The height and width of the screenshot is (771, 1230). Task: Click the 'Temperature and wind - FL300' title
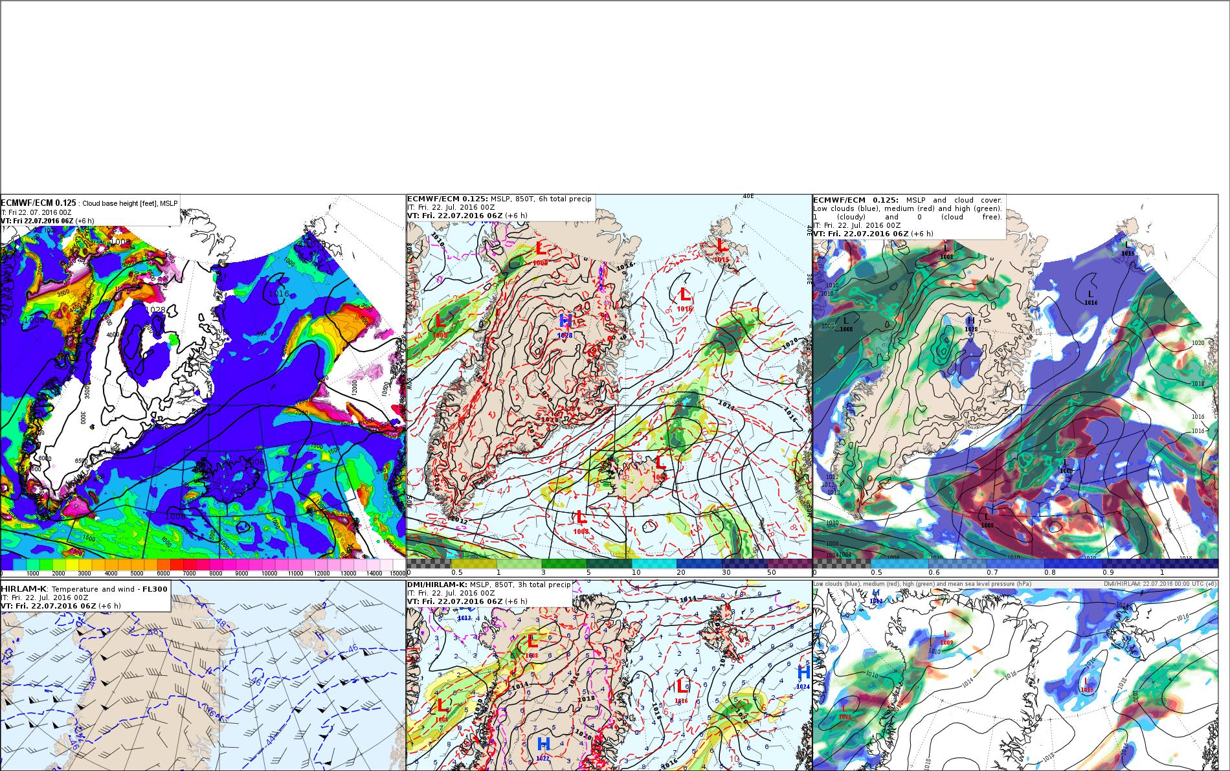109,589
